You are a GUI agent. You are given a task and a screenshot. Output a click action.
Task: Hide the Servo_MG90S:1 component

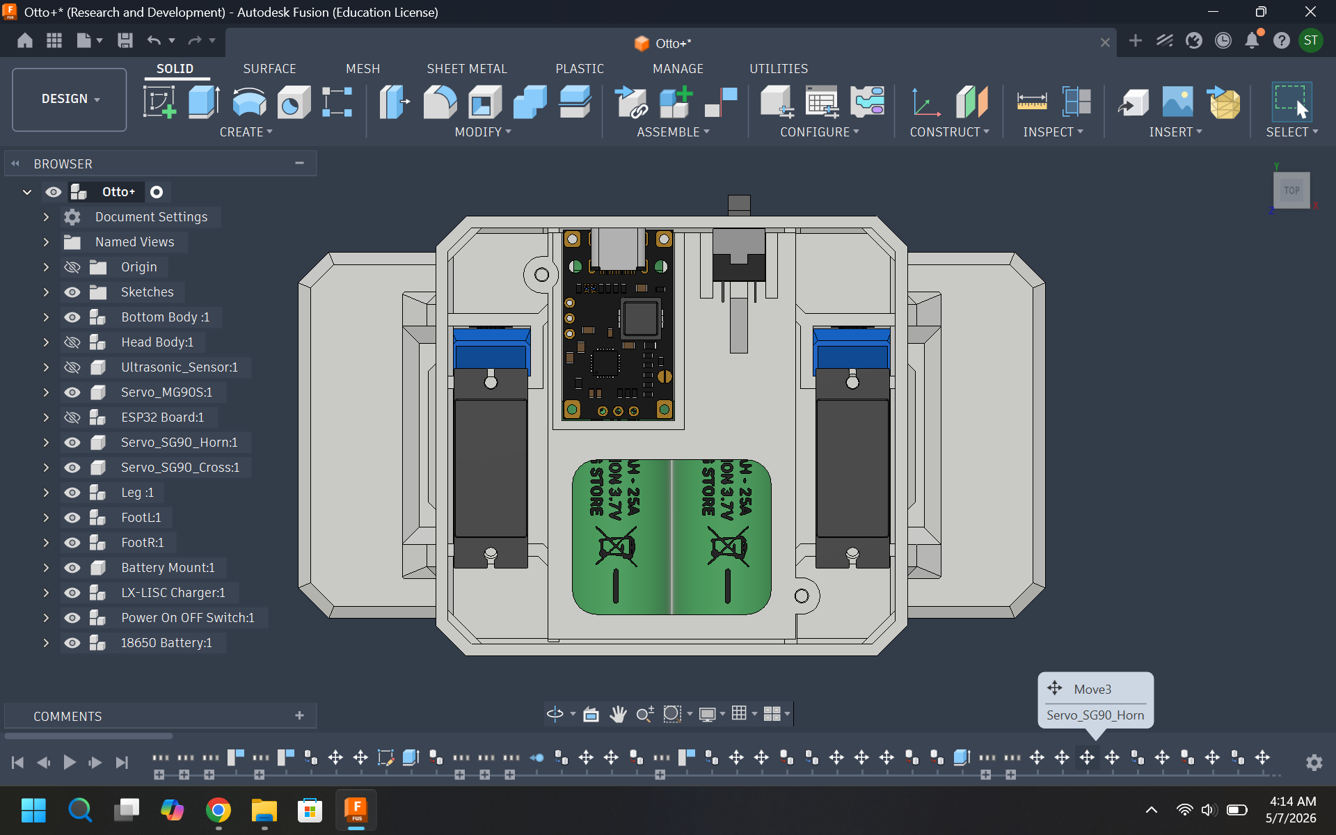tap(72, 392)
